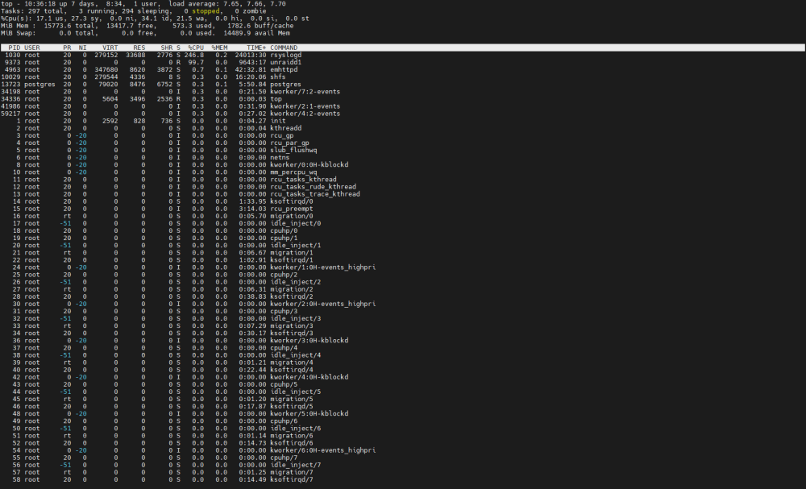Select the init process name
The height and width of the screenshot is (489, 806).
click(277, 121)
